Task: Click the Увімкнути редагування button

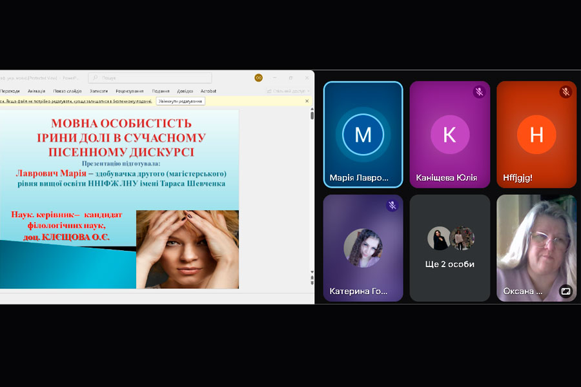Action: tap(181, 101)
